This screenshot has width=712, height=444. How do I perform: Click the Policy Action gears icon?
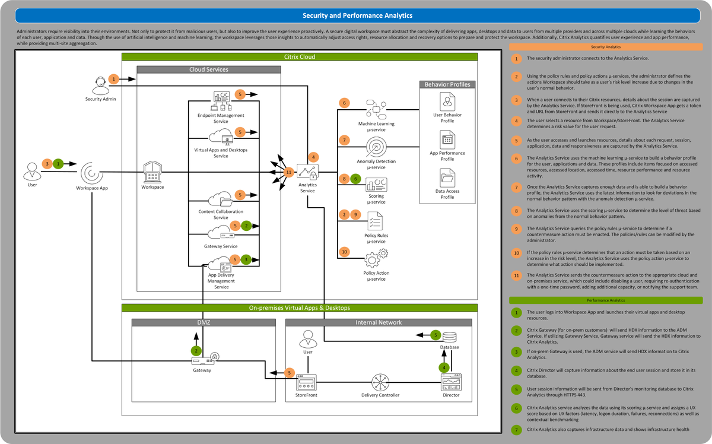tap(376, 259)
